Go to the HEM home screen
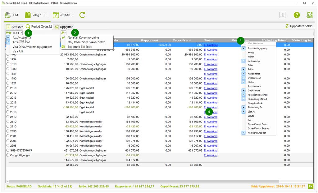This screenshot has height=193, width=318. click(x=11, y=15)
